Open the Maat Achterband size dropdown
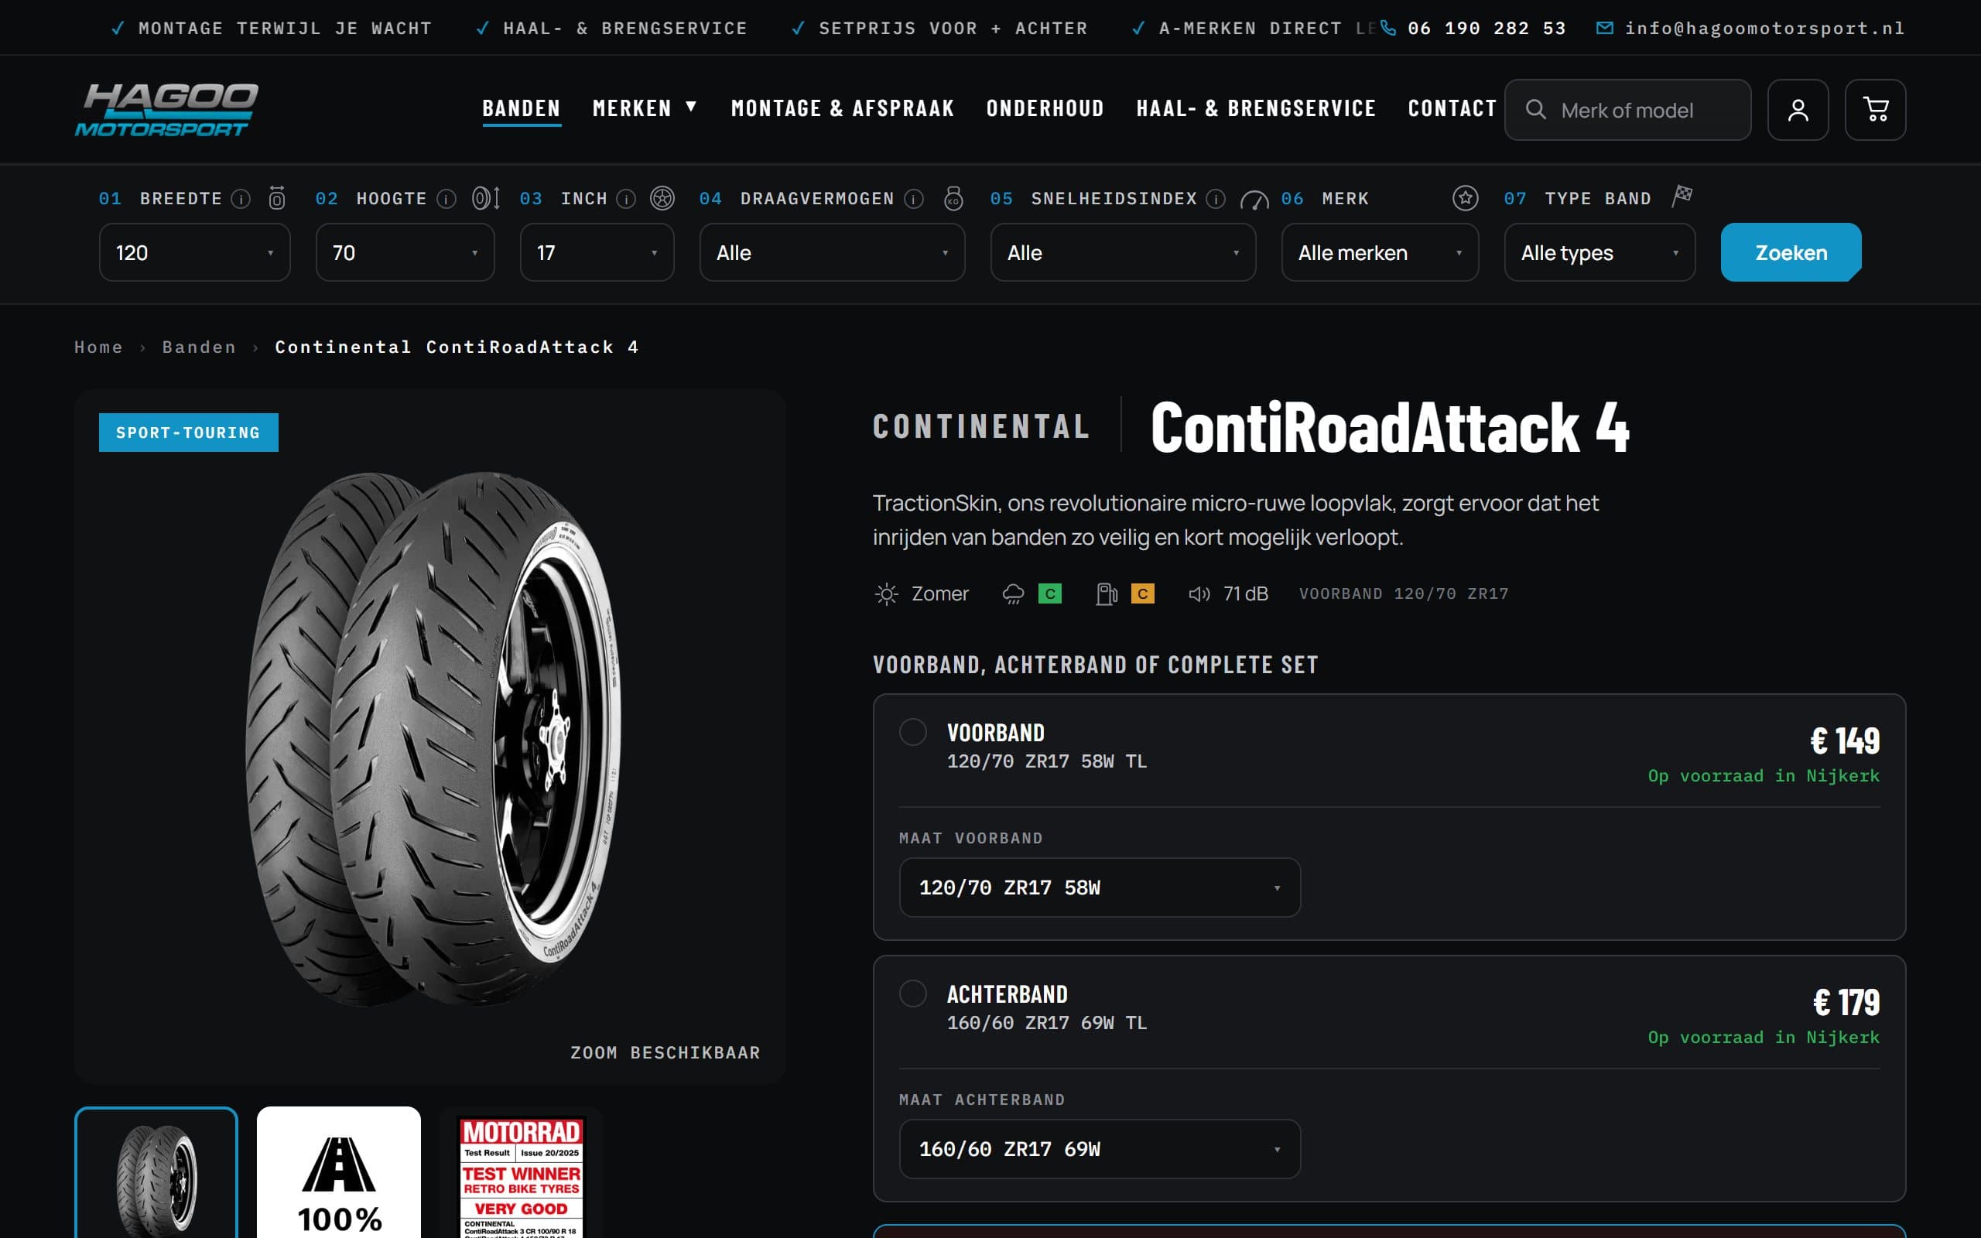 (x=1100, y=1149)
